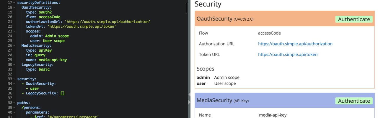Fold the paths block at line 38
378x118 pixels.
point(14,103)
